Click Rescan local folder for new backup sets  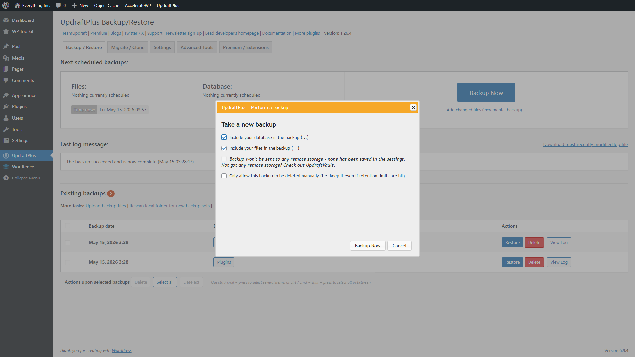point(170,206)
